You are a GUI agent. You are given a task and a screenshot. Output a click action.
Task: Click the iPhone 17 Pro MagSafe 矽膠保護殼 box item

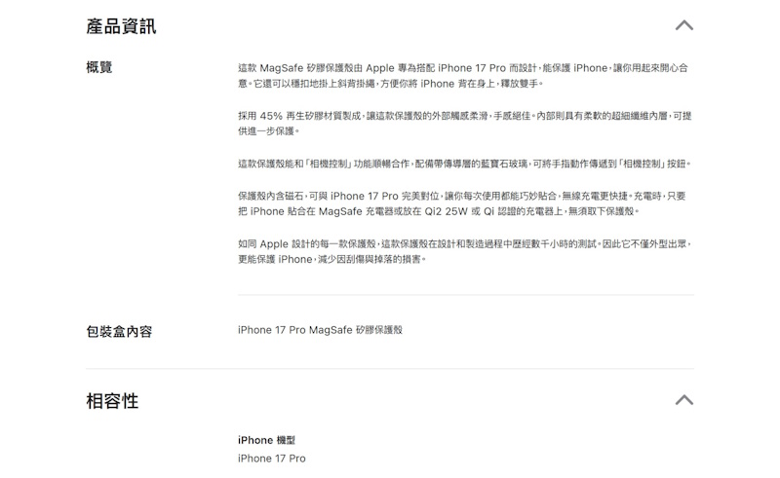click(x=320, y=330)
